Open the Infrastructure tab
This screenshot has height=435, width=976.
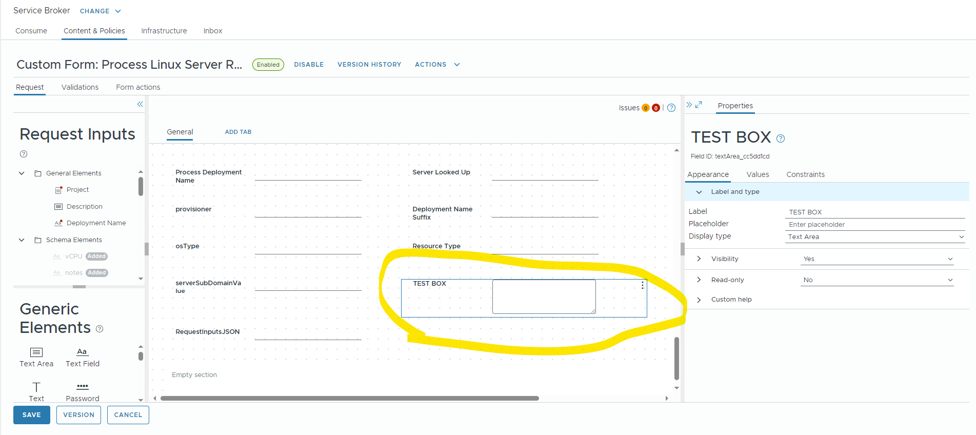click(164, 31)
